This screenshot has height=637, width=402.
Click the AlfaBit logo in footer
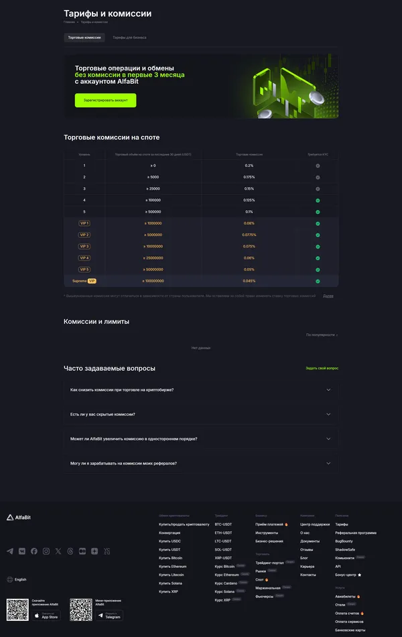pos(19,517)
